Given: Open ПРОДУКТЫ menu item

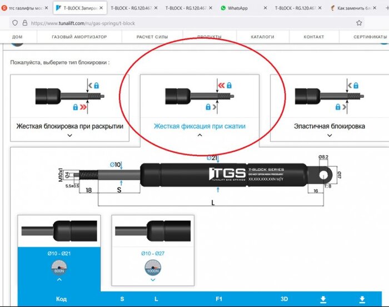Looking at the screenshot, I should pos(210,37).
